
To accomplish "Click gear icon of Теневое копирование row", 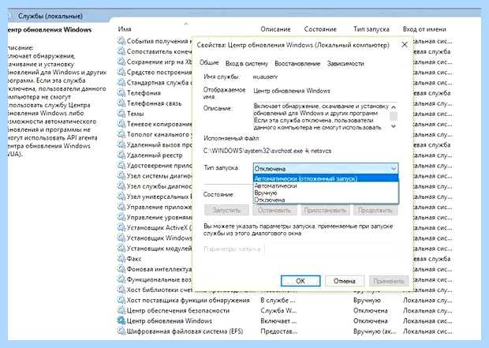I will pyautogui.click(x=121, y=124).
